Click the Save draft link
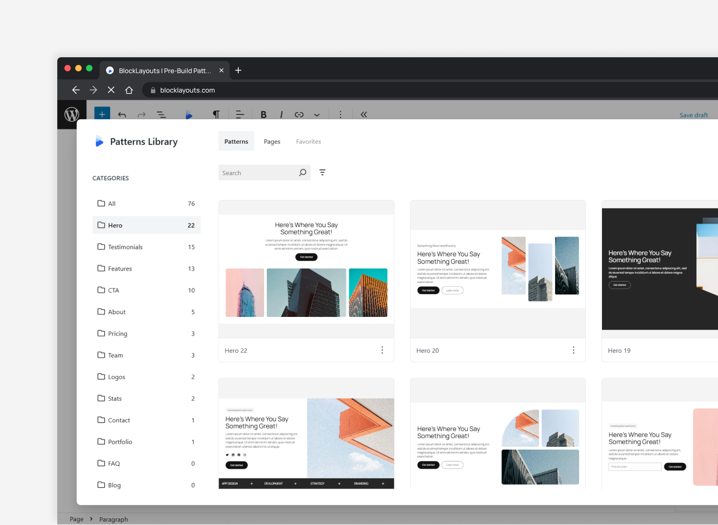Viewport: 718px width, 525px height. tap(694, 115)
